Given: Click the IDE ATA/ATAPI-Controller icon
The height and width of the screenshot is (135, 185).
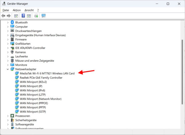Looking at the screenshot, I should tap(12, 48).
